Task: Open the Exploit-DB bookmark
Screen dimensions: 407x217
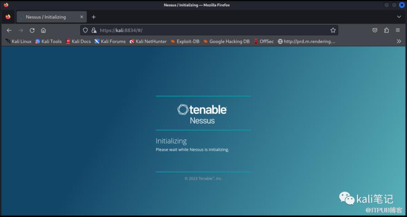Action: click(x=185, y=41)
